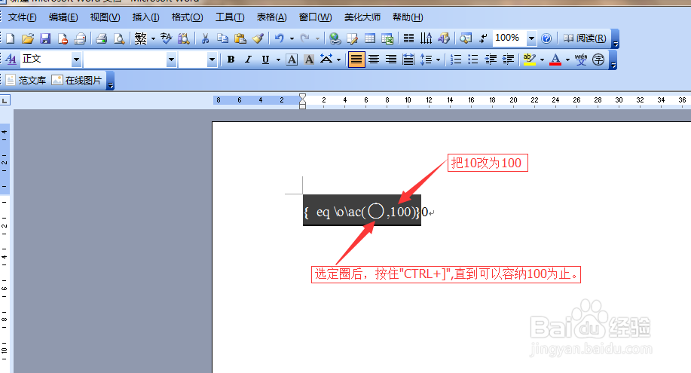
Task: Open the Research pane icon
Action: pos(184,38)
